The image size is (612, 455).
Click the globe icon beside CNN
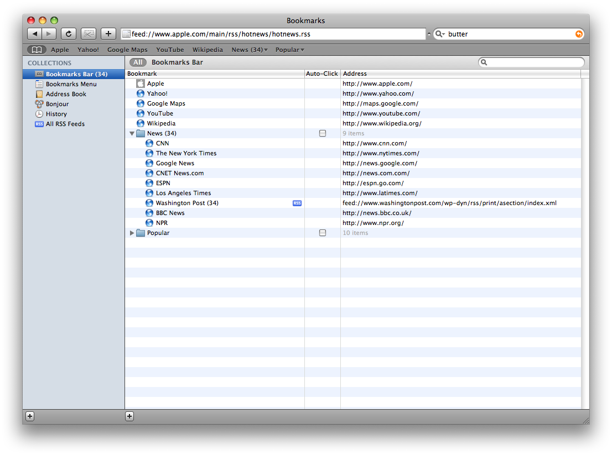point(149,143)
